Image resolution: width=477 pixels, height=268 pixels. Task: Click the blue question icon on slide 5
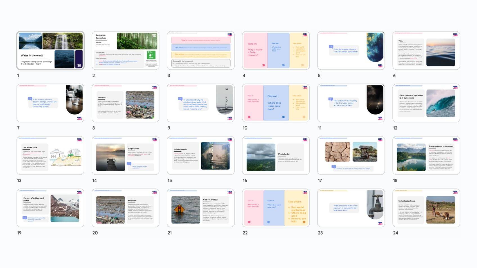[x=331, y=47]
